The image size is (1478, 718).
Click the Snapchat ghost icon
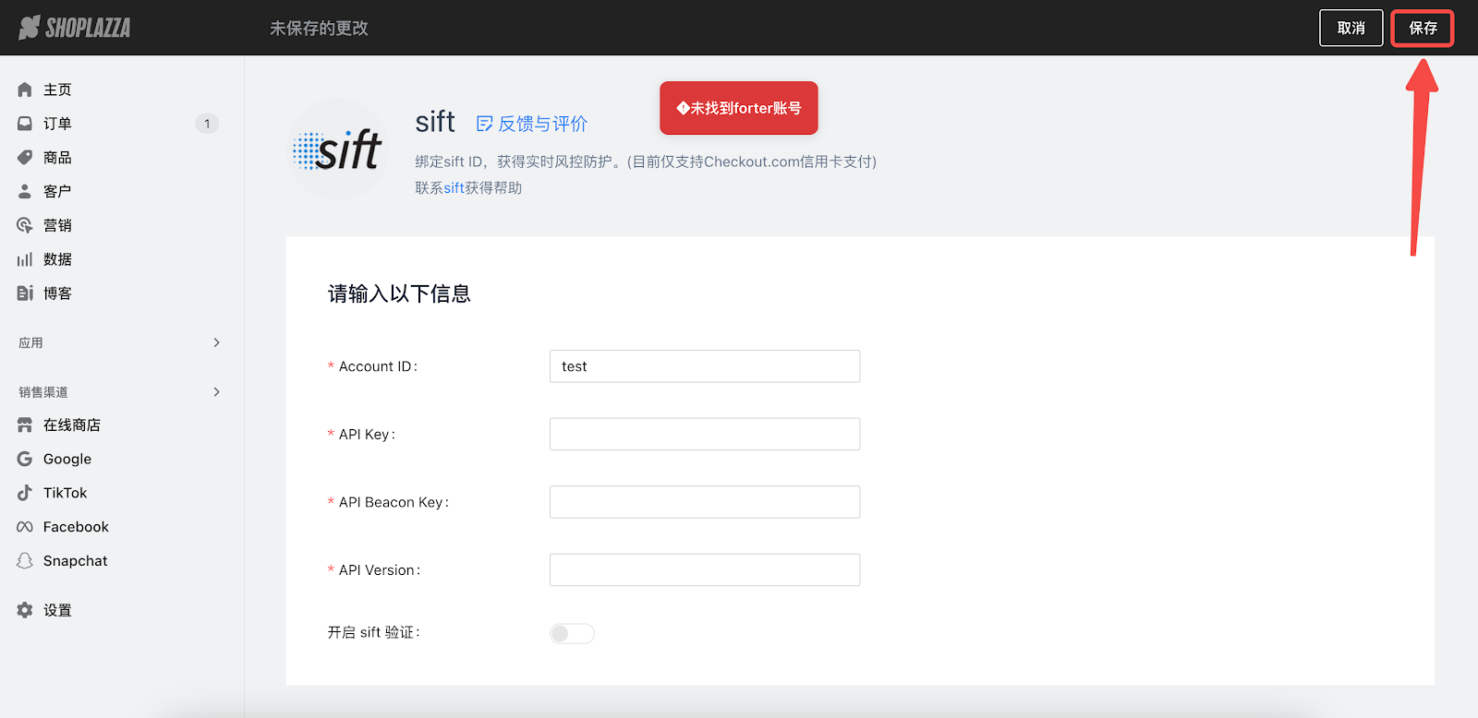tap(25, 561)
